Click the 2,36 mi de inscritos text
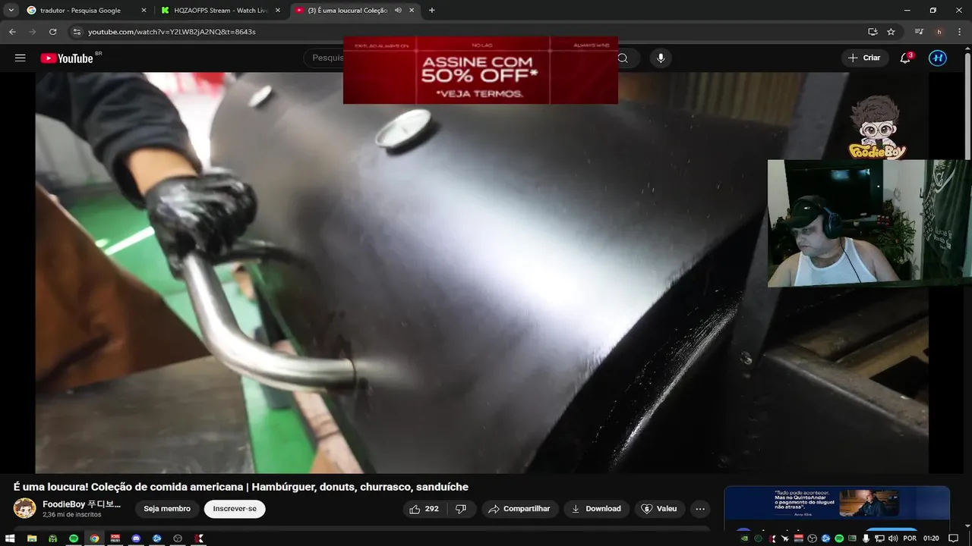Image resolution: width=972 pixels, height=546 pixels. 72,515
